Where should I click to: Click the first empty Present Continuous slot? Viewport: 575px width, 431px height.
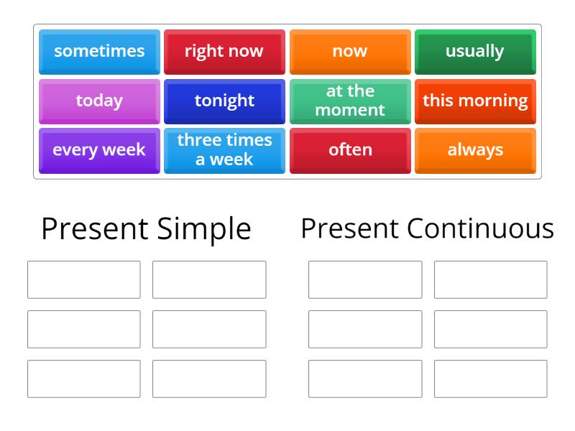click(365, 279)
